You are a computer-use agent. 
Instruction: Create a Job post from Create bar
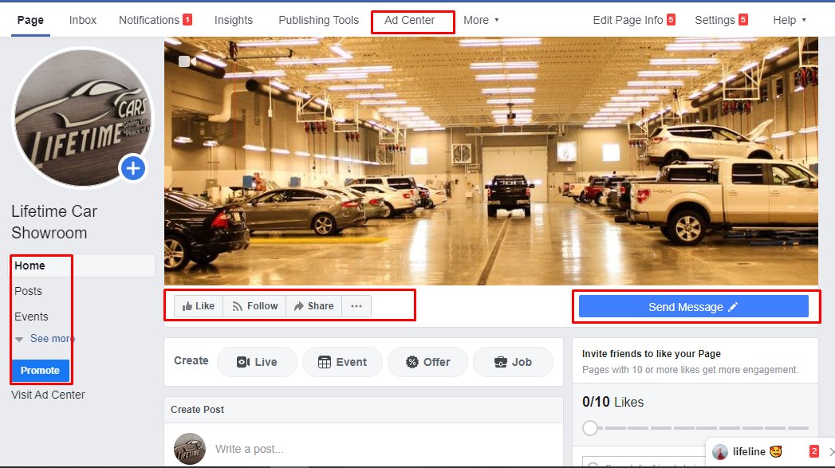pyautogui.click(x=513, y=362)
